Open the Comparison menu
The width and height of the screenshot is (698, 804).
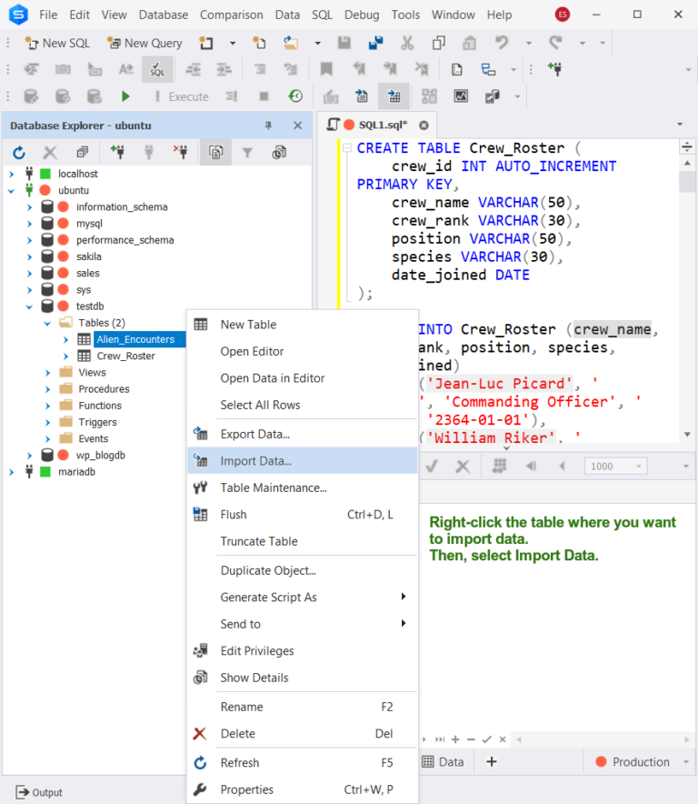click(232, 15)
